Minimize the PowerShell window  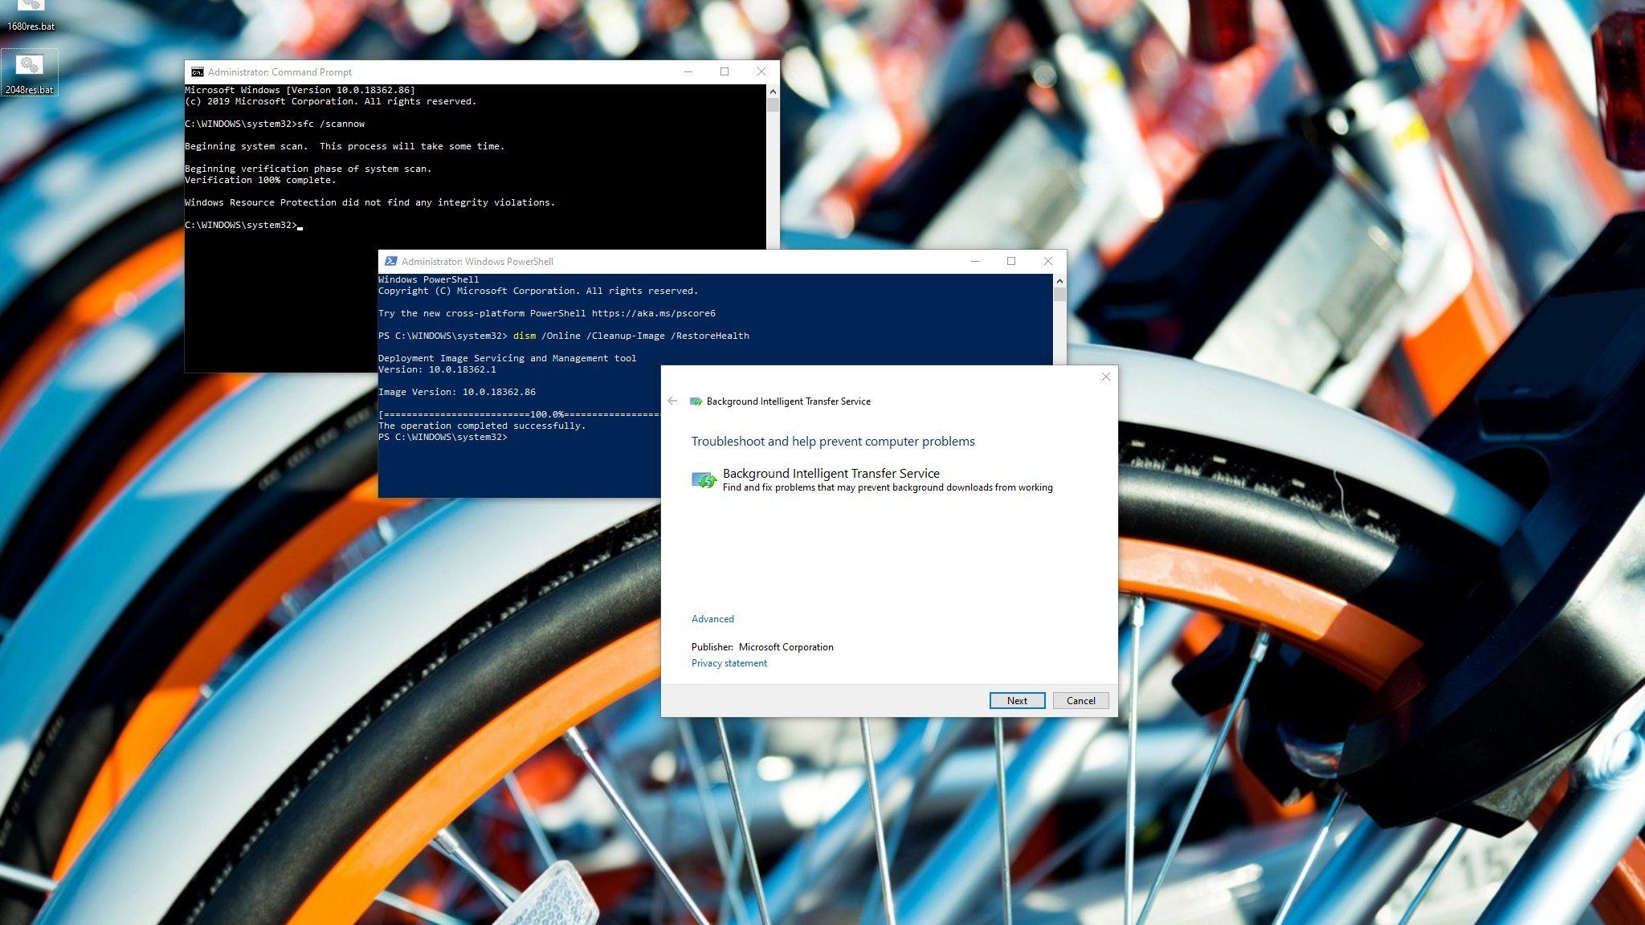click(x=974, y=262)
